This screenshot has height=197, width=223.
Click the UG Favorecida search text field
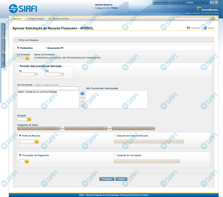tap(48, 88)
